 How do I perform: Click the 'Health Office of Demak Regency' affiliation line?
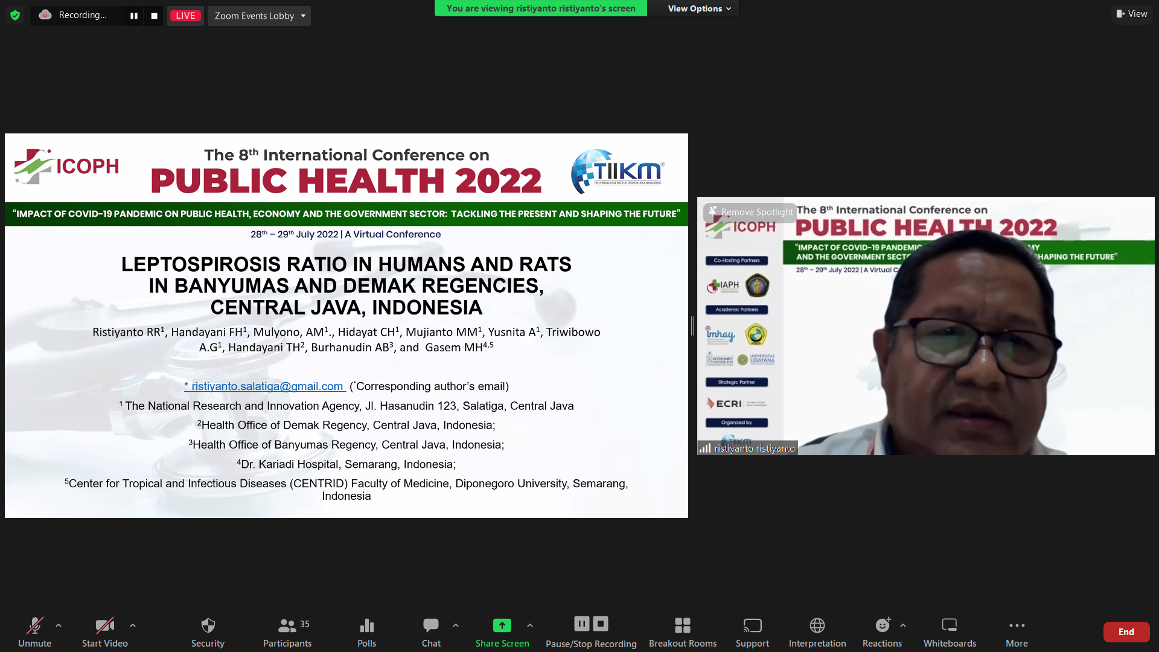tap(346, 425)
